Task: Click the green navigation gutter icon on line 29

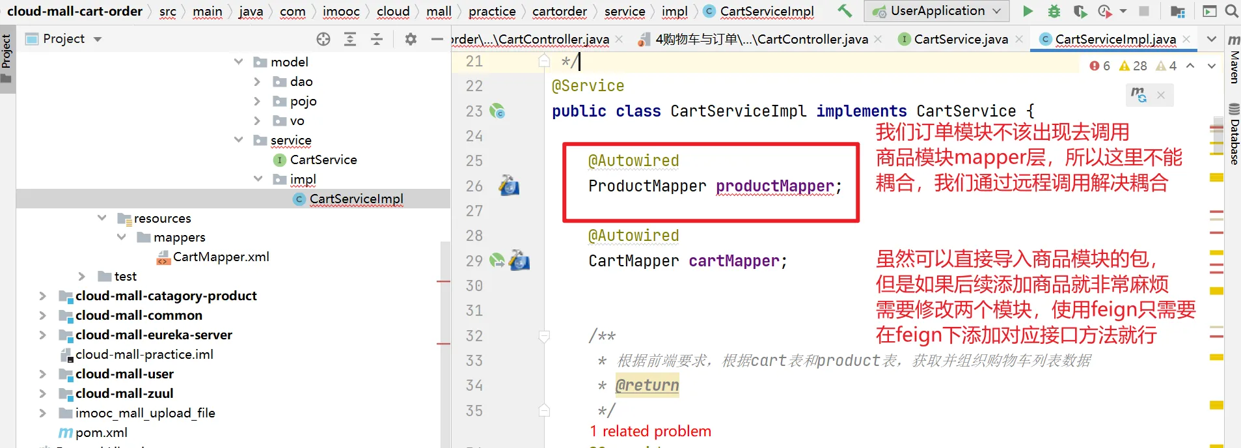Action: click(497, 260)
